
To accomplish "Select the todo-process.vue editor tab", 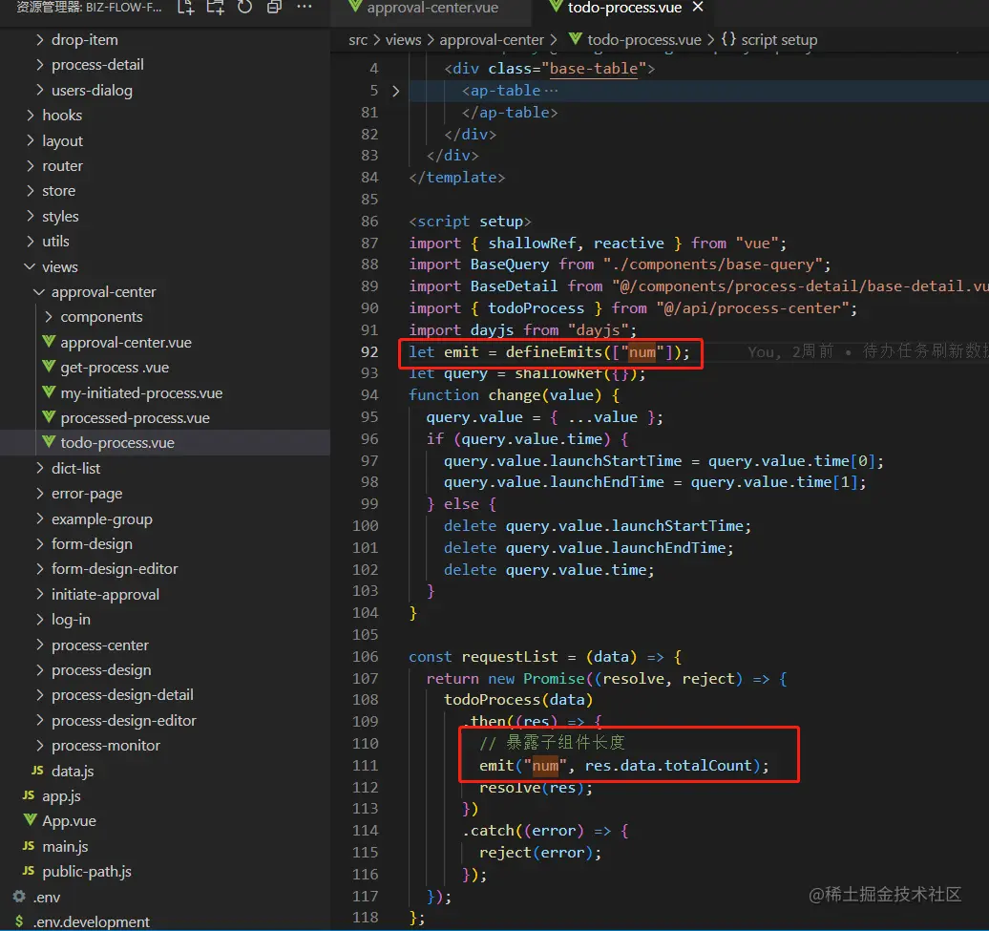I will point(624,8).
